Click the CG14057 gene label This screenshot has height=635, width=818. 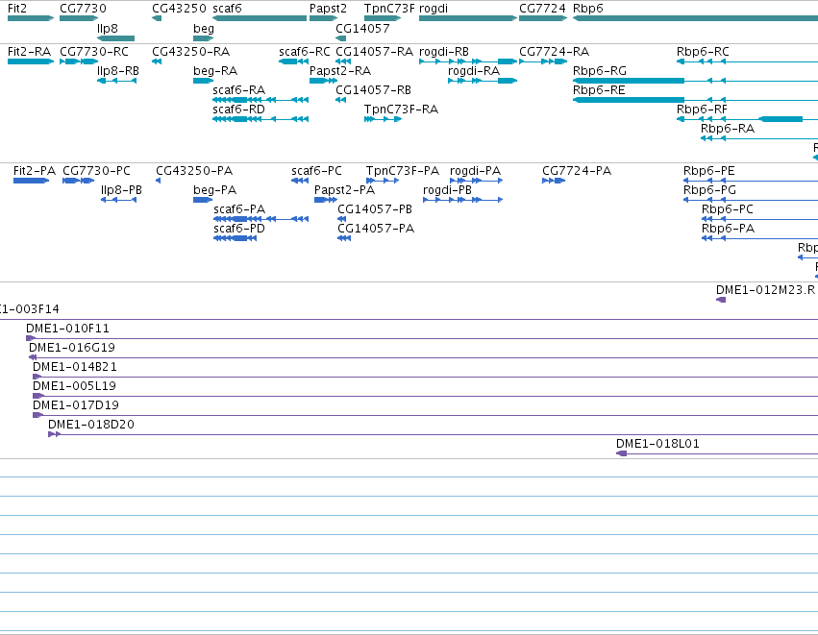[x=362, y=28]
